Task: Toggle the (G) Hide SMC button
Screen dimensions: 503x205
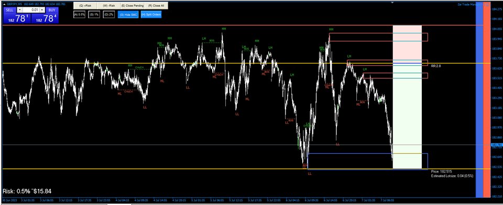Action: click(x=128, y=15)
